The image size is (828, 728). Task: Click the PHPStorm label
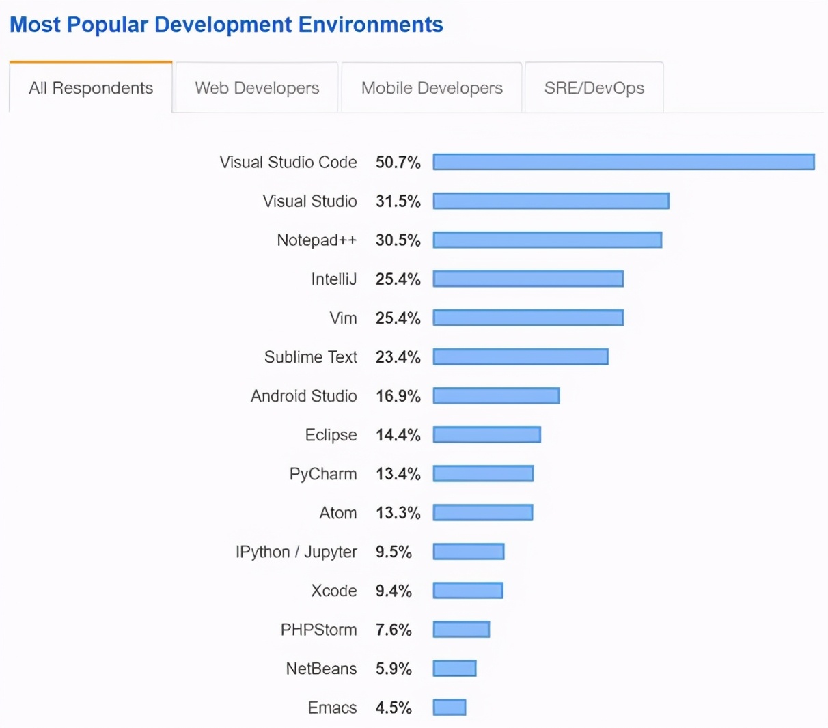pyautogui.click(x=319, y=629)
